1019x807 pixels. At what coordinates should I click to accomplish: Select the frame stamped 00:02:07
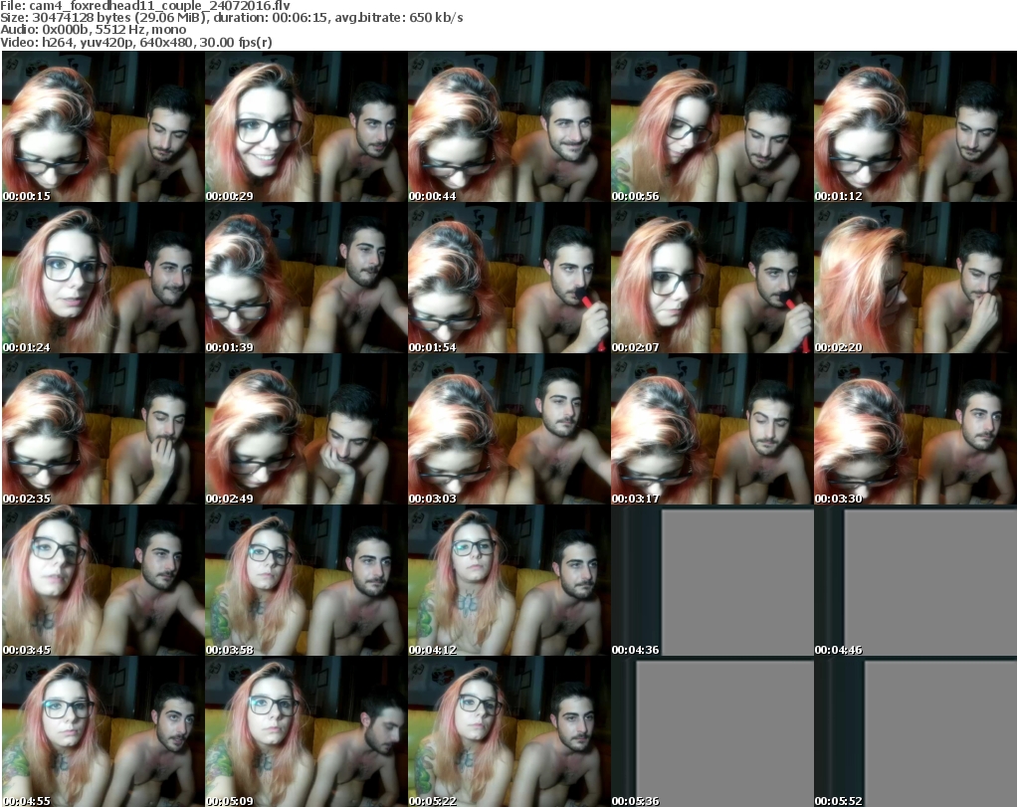pos(713,278)
